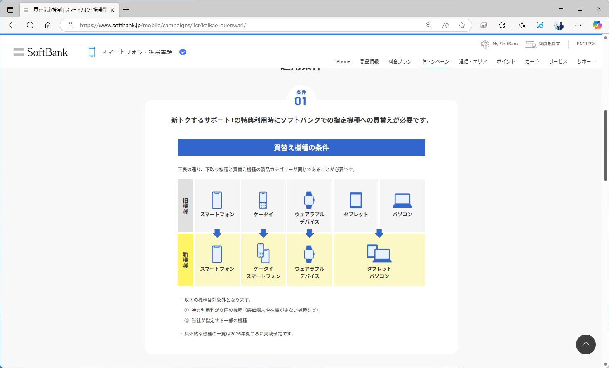Click the page vertical scrollbar thumb

tap(605, 145)
